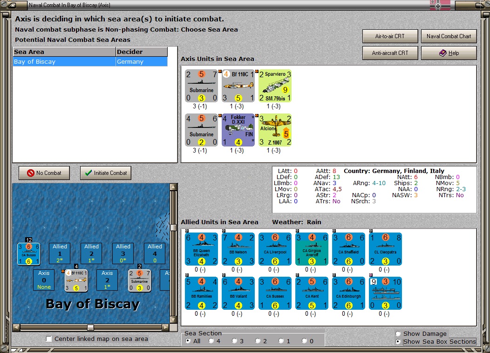Choose the CA Kent cruiser counter
Image resolution: width=490 pixels, height=353 pixels.
(312, 293)
